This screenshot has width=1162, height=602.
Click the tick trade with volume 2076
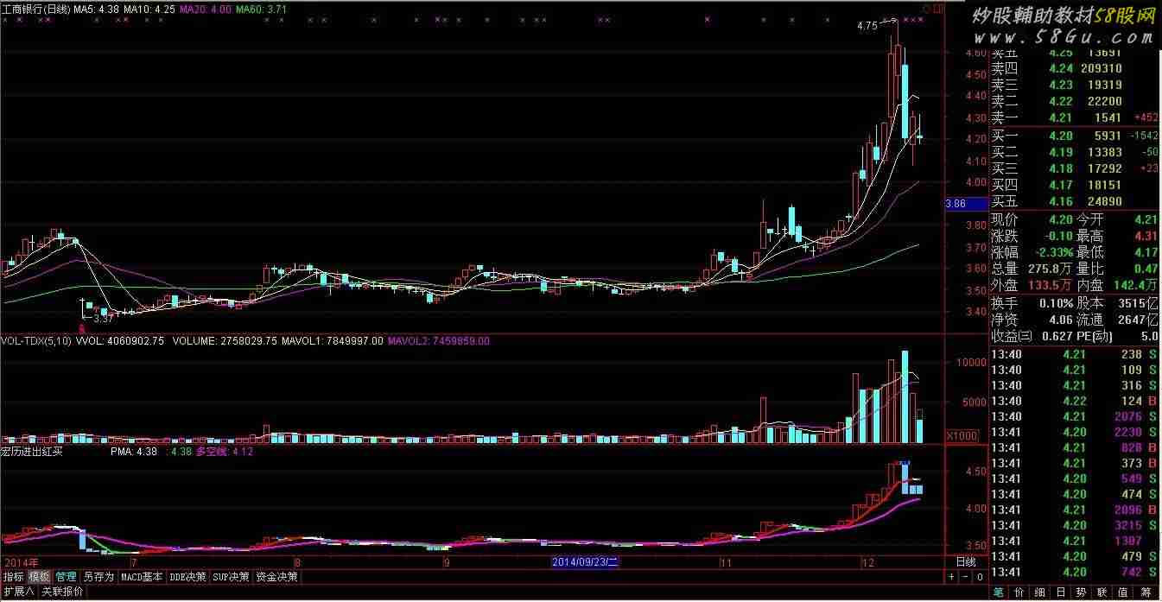(x=1075, y=416)
